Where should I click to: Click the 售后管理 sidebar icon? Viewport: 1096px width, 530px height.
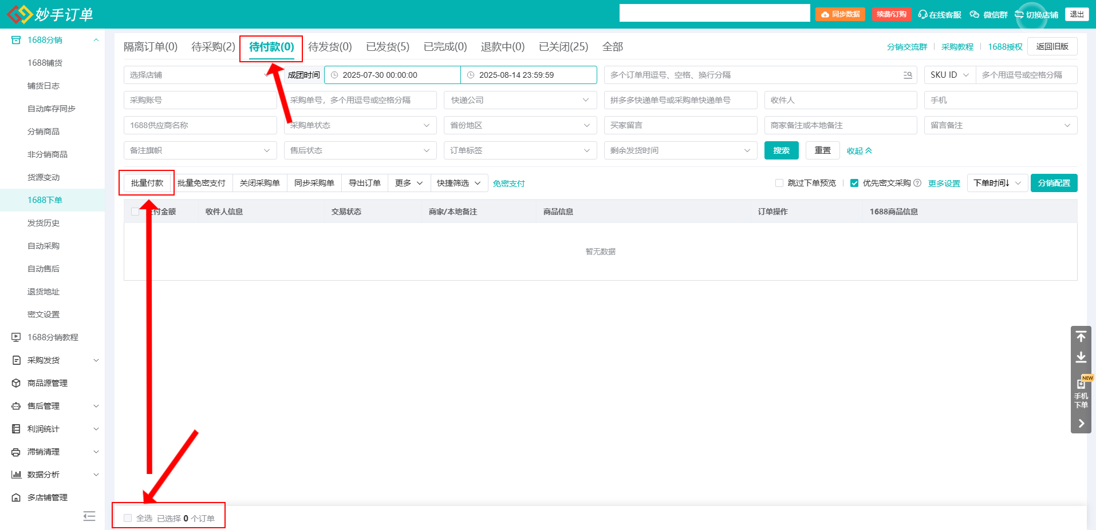point(16,406)
